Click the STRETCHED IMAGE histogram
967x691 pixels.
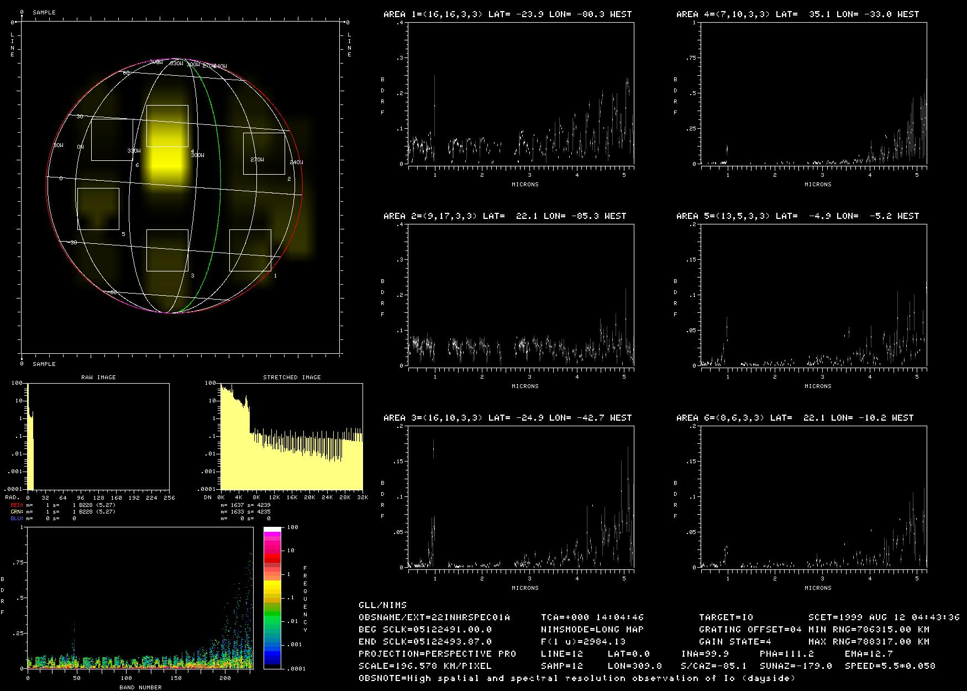tap(291, 436)
